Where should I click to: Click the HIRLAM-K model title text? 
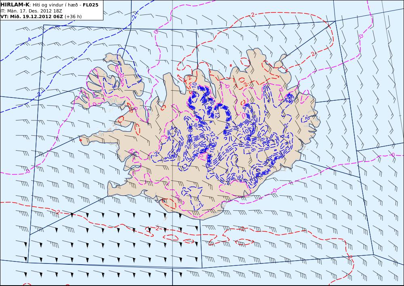click(x=15, y=5)
